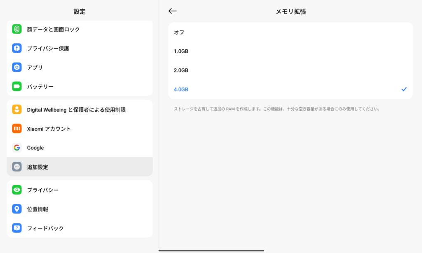422x253 pixels.
Task: Tap the プライバシー保護 shield icon
Action: click(17, 48)
